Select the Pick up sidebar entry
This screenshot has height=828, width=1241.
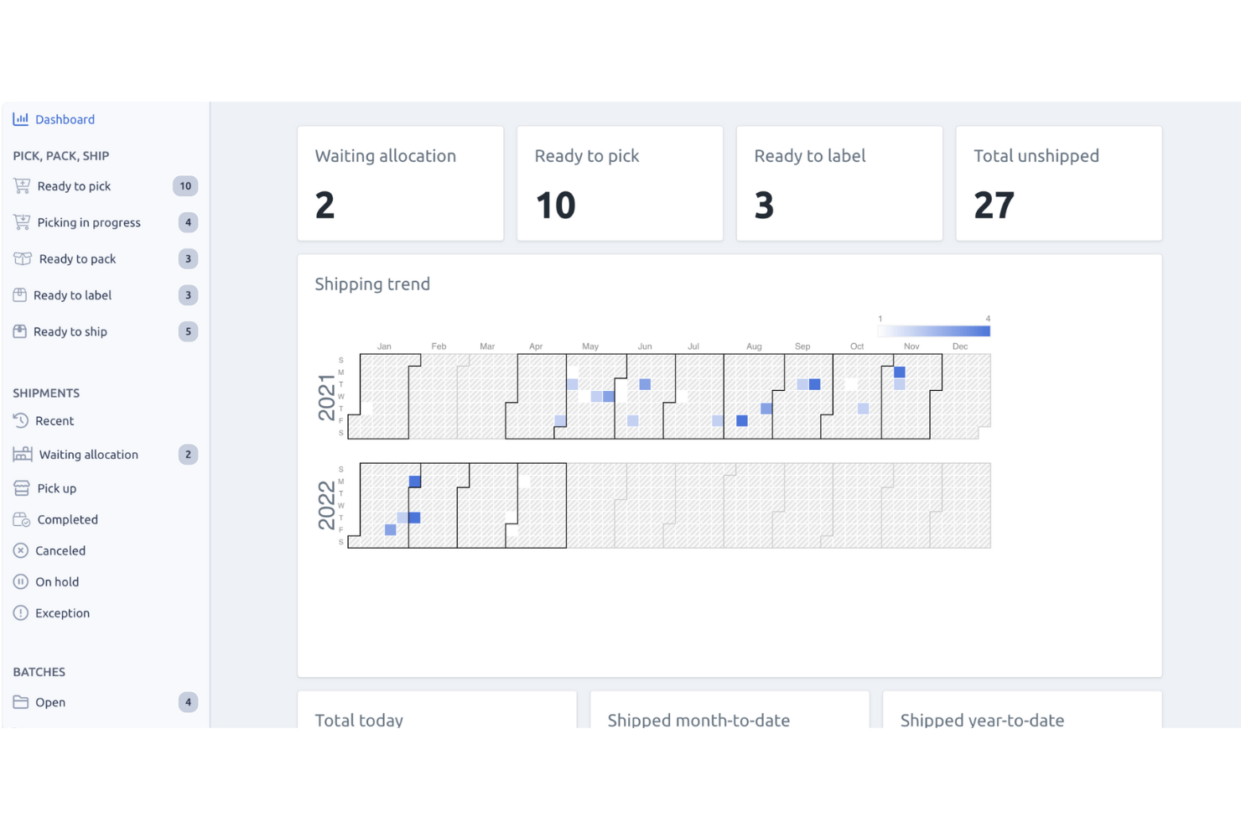(55, 487)
